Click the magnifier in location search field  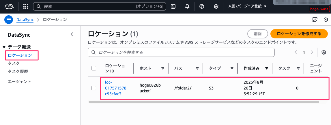(x=93, y=52)
